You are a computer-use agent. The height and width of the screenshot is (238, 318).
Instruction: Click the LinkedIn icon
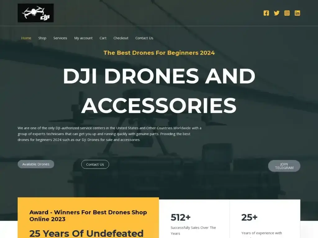point(297,13)
